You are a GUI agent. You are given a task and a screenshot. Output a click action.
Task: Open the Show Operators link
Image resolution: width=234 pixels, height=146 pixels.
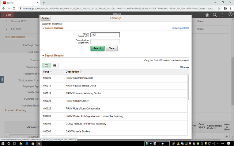point(180,28)
